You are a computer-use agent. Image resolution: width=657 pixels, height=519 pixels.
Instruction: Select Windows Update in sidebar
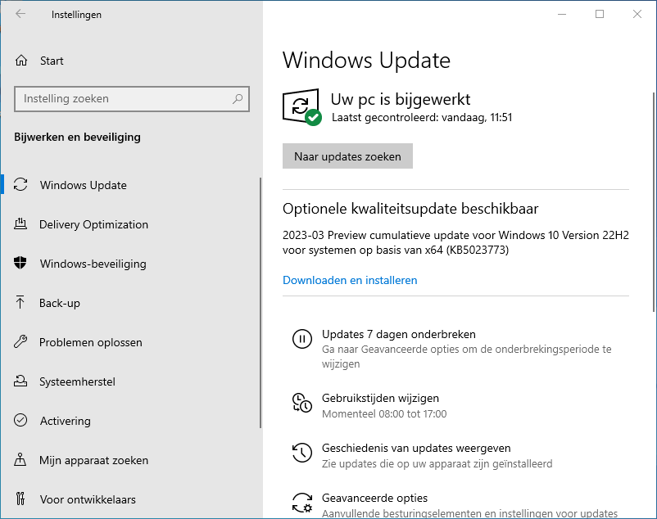83,185
